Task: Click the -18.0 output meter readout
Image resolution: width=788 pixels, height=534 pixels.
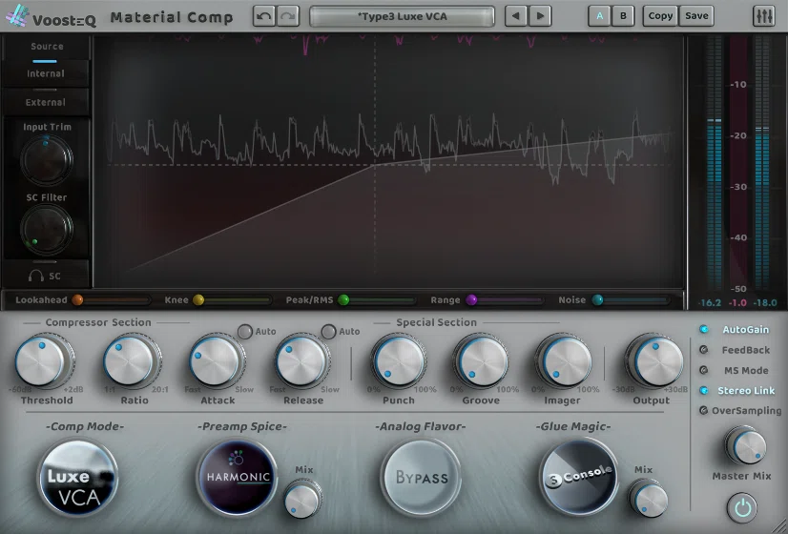Action: pos(765,303)
